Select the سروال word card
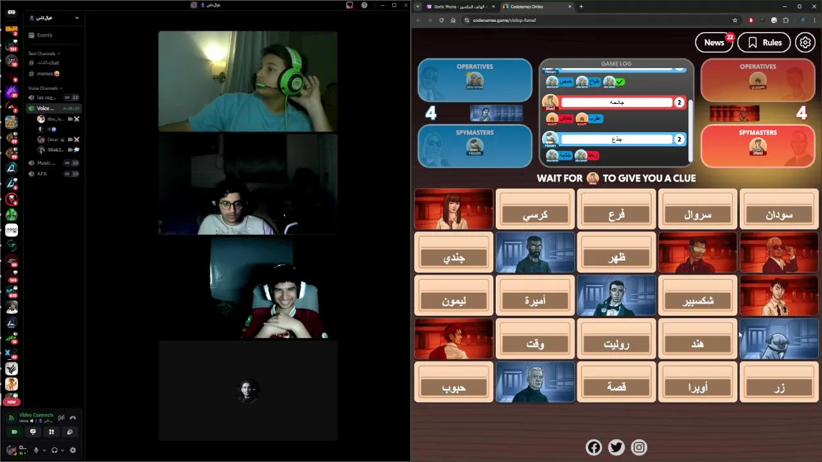This screenshot has width=822, height=462. (697, 209)
